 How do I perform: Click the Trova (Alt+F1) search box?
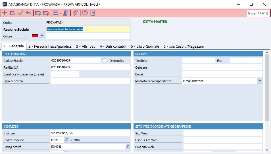[258, 13]
